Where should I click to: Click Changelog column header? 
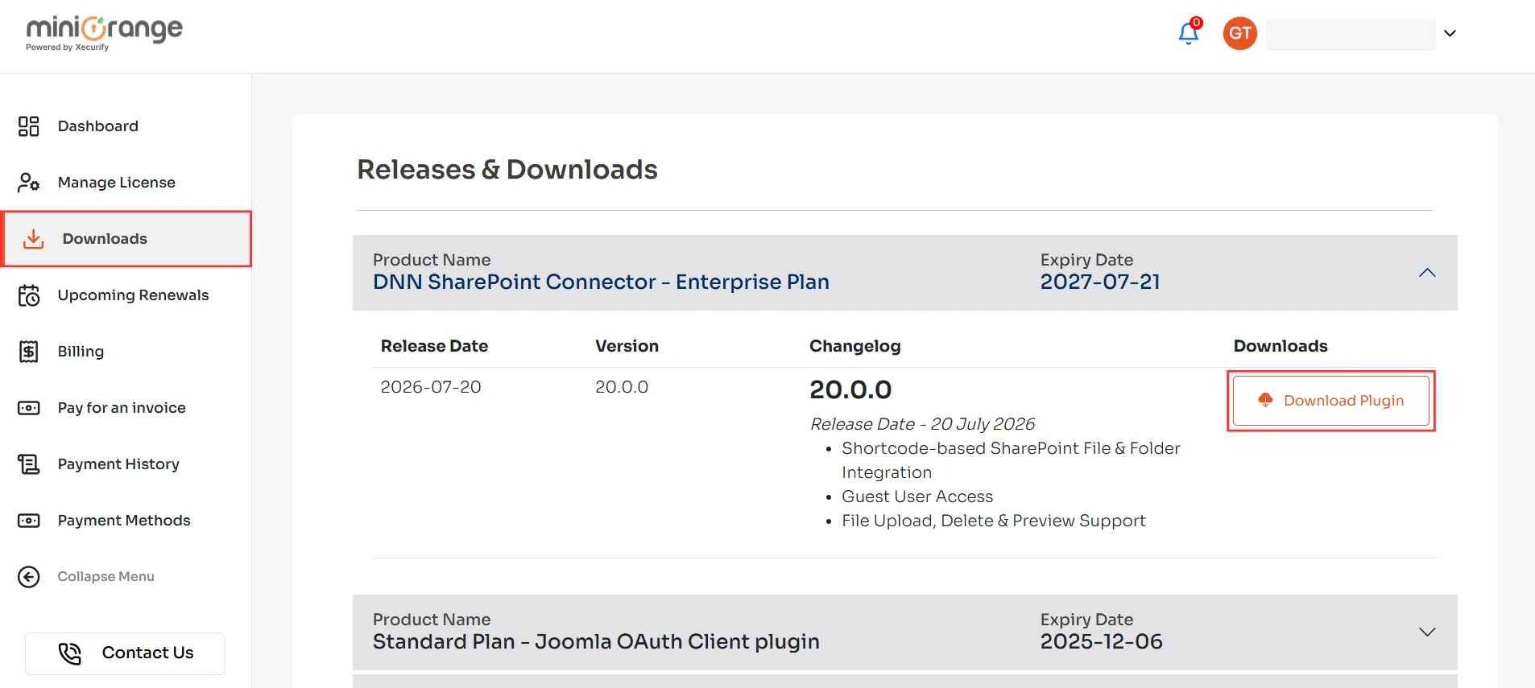pos(854,346)
